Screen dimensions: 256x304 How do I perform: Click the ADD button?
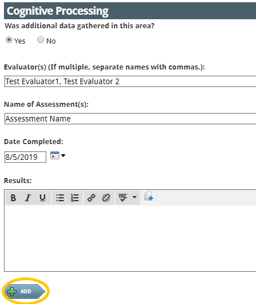coord(25,291)
